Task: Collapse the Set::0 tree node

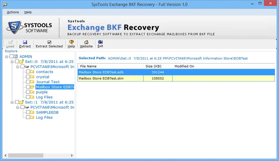Action: [12, 62]
